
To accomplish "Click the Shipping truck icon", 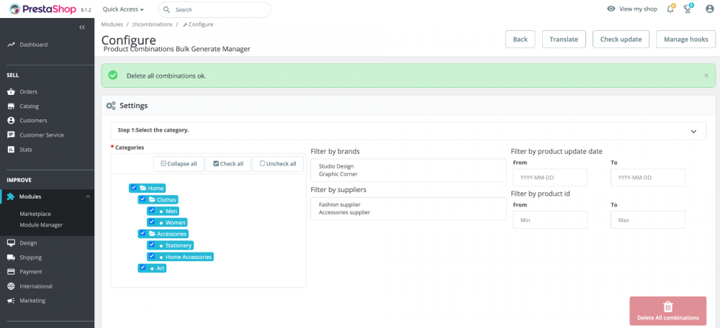I will click(11, 258).
